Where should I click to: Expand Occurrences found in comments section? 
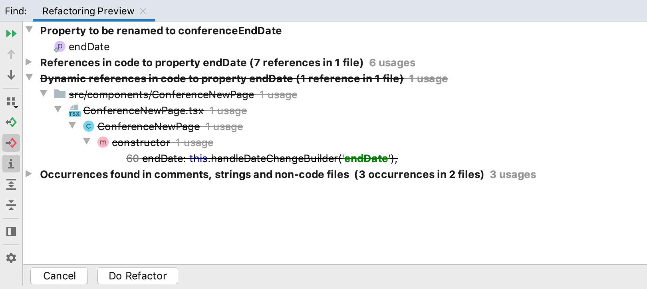click(29, 174)
